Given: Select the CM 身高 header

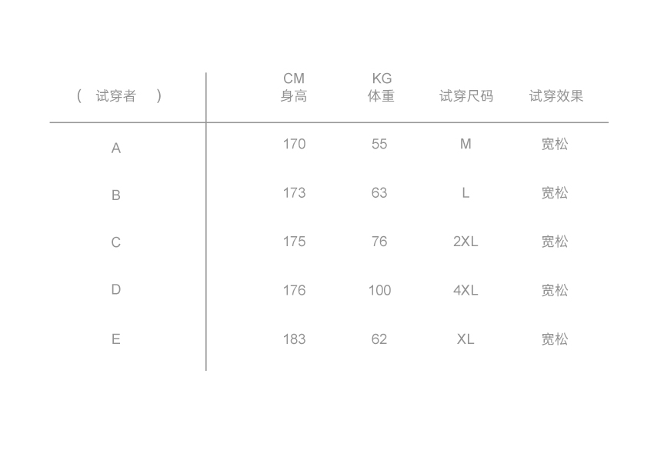Looking at the screenshot, I should pos(294,88).
